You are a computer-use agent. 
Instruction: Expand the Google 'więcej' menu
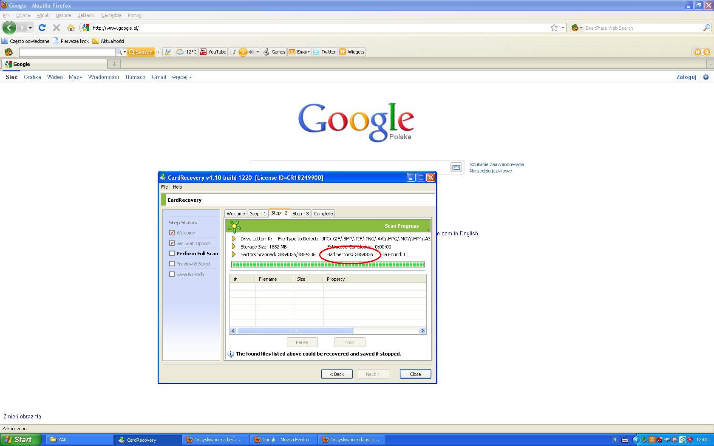[x=181, y=77]
